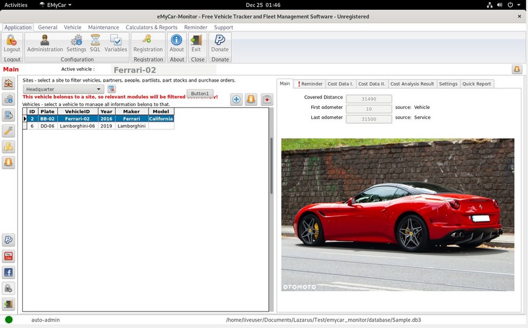Click the Facebook icon in sidebar
The image size is (528, 328).
click(x=8, y=272)
